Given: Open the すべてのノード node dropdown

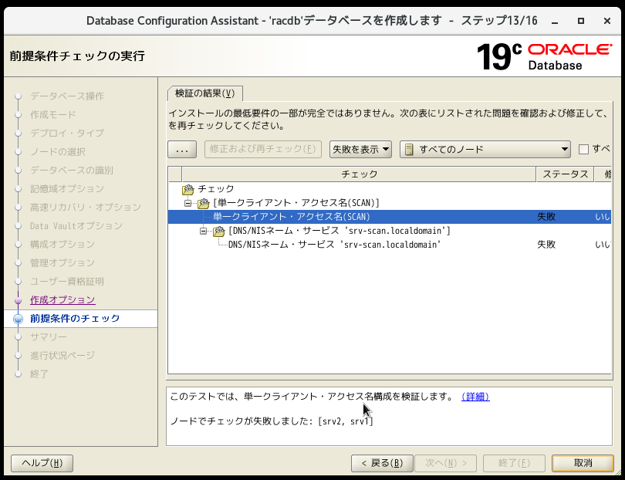Looking at the screenshot, I should [485, 150].
